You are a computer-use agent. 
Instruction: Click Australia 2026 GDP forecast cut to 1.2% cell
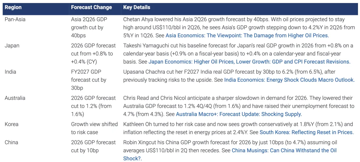click(93, 106)
